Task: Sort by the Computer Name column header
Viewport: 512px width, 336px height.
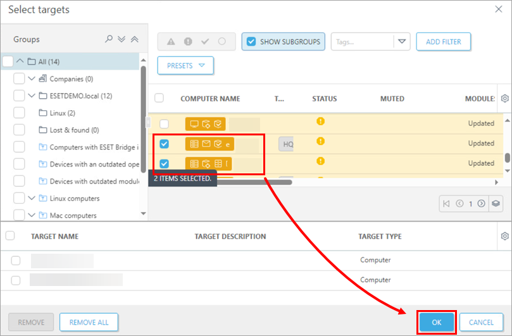Action: 210,99
